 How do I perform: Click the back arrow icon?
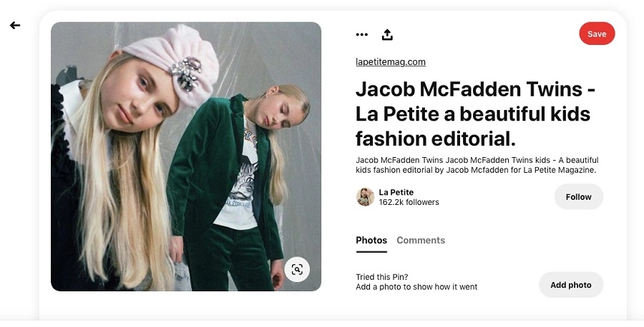click(x=15, y=25)
